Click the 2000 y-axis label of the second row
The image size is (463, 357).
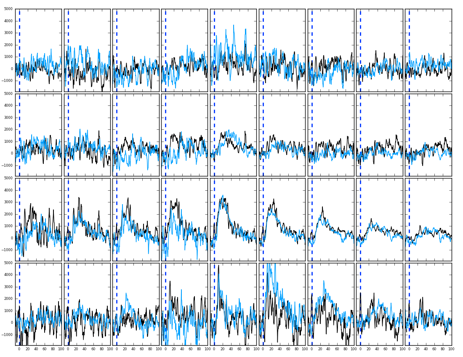pyautogui.click(x=8, y=129)
